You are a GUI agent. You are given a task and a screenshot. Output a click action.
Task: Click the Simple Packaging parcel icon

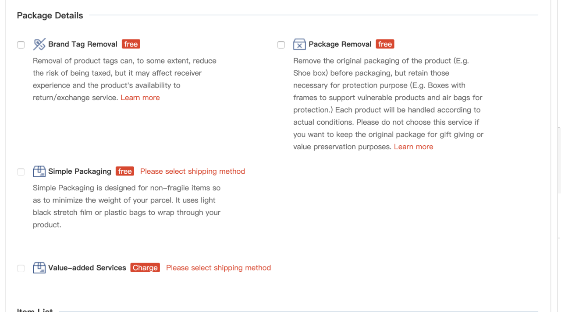coord(39,171)
